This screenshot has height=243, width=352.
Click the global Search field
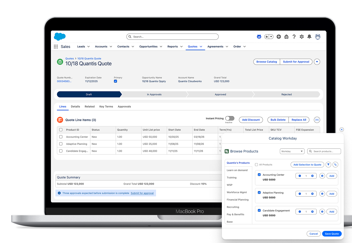click(173, 37)
